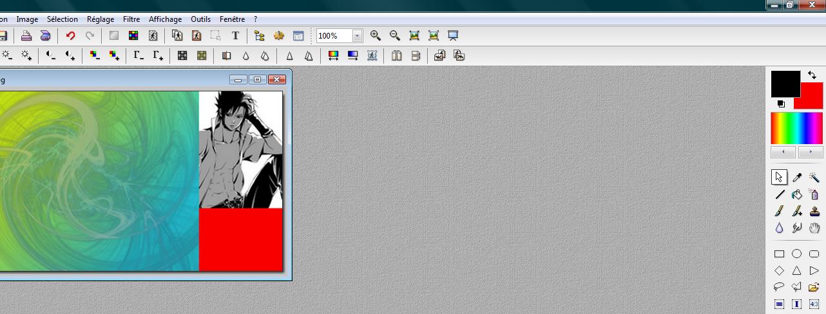This screenshot has width=826, height=314.
Task: Click the Print icon in the toolbar
Action: point(26,36)
